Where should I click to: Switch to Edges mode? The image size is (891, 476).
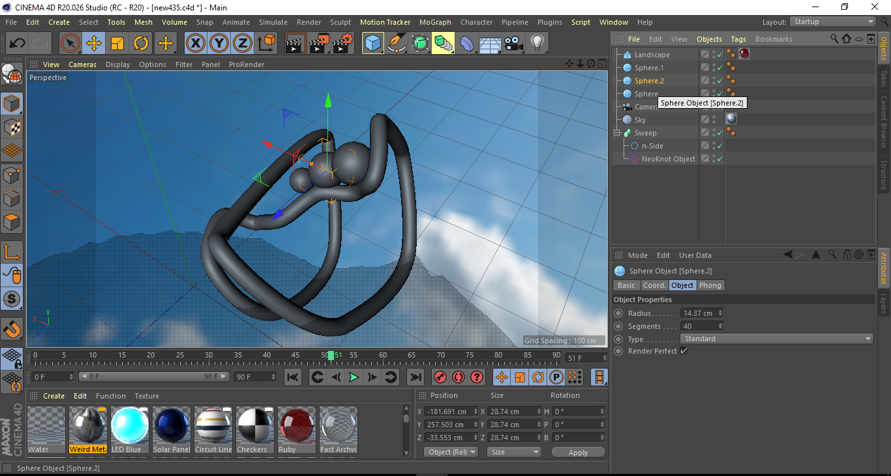(x=12, y=198)
